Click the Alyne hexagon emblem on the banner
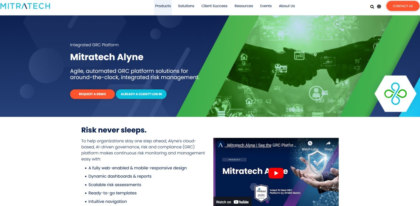The image size is (420, 206). pyautogui.click(x=396, y=94)
